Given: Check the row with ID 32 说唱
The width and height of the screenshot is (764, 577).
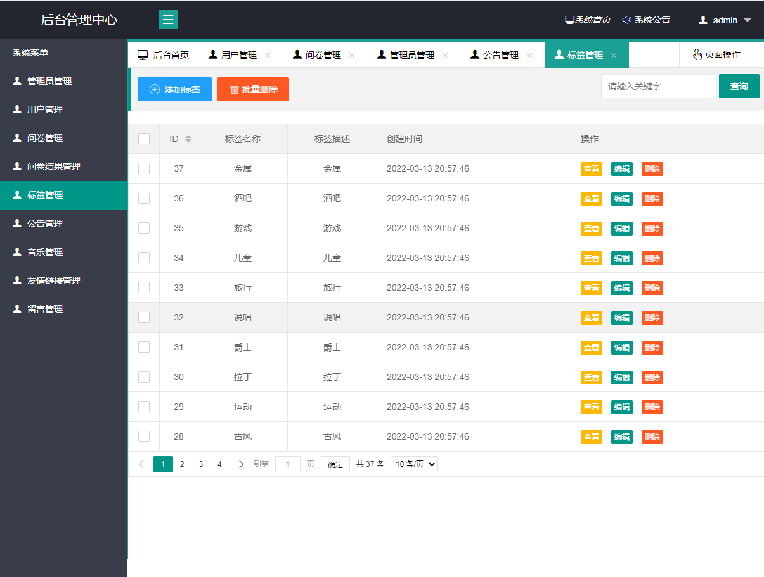Looking at the screenshot, I should [144, 317].
